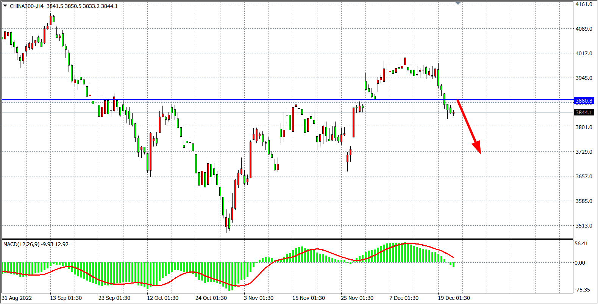Select the blue horizontal line at 3880.8
The height and width of the screenshot is (304, 598).
point(227,100)
